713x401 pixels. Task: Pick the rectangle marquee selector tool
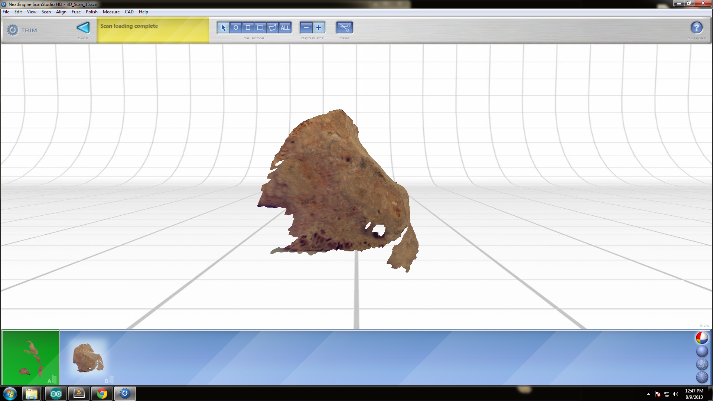click(260, 27)
